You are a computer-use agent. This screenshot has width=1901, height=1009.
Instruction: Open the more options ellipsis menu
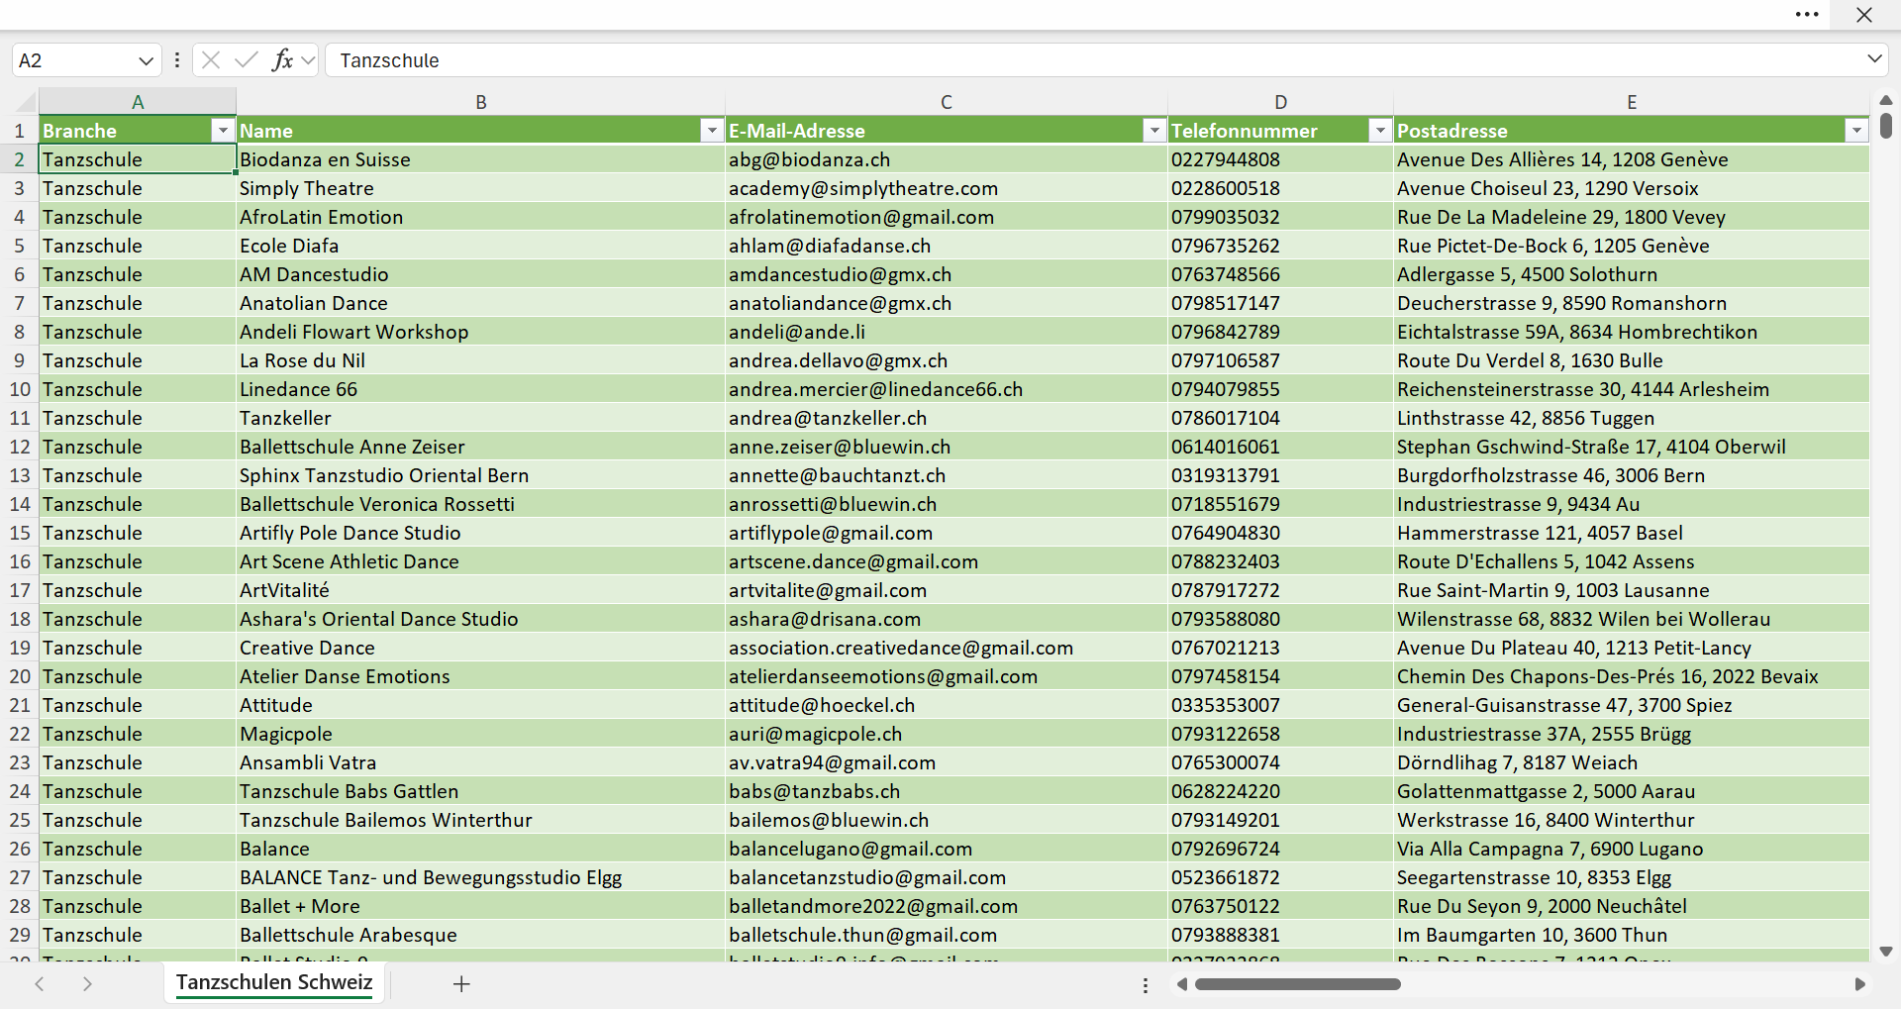1807,15
